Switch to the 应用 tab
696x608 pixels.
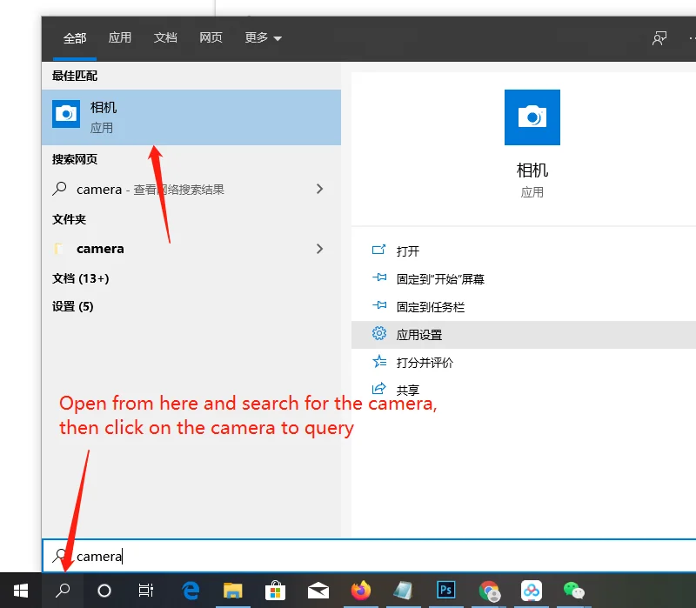120,37
